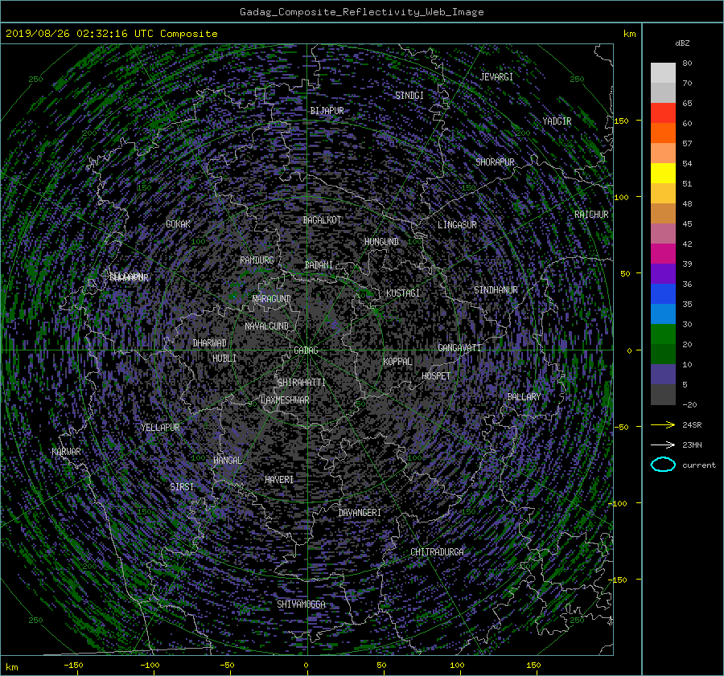This screenshot has width=724, height=676.
Task: Click the KOPPAL city label
Action: 397,362
